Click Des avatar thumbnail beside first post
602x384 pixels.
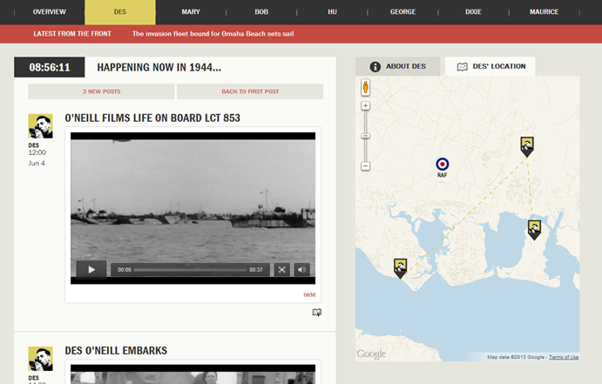(x=40, y=126)
